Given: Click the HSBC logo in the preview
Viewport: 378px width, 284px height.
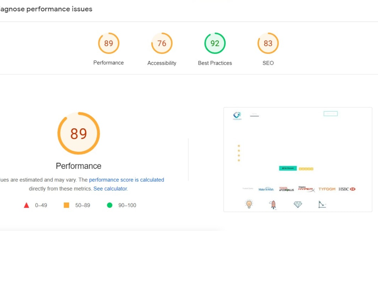Looking at the screenshot, I should click(347, 189).
